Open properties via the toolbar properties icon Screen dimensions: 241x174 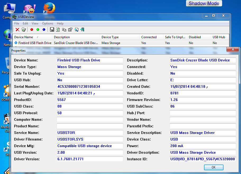pos(70,30)
